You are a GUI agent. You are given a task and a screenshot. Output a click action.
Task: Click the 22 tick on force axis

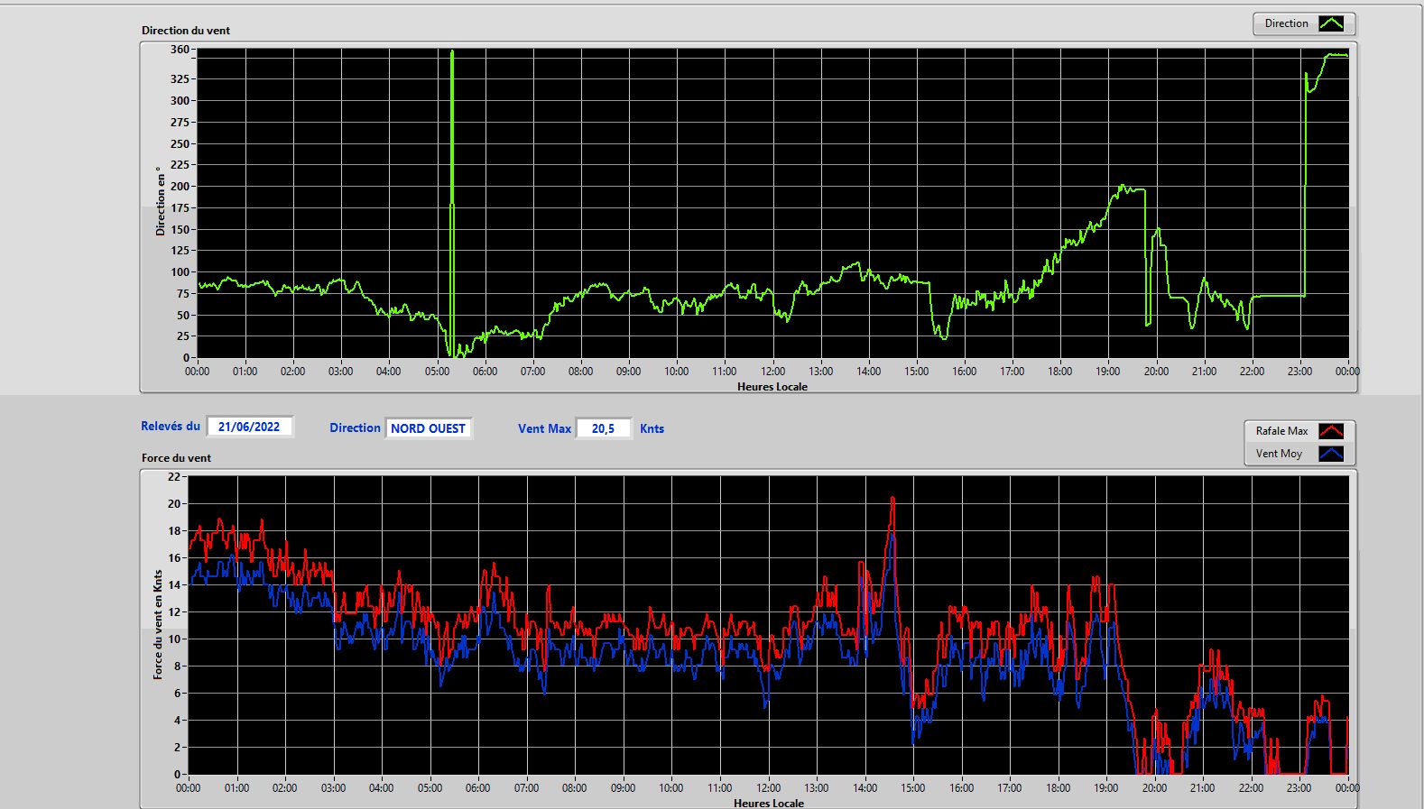pos(174,476)
